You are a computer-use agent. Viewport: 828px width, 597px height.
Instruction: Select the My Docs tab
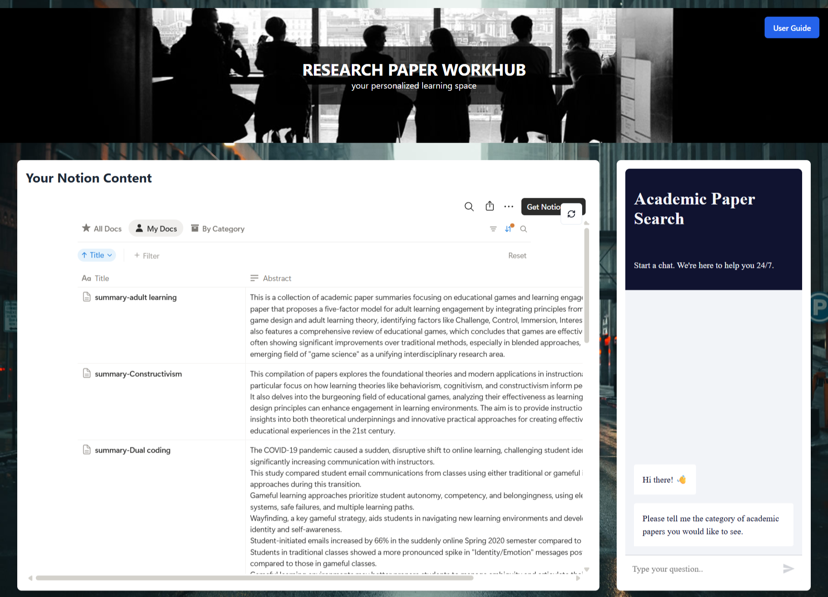(x=156, y=229)
